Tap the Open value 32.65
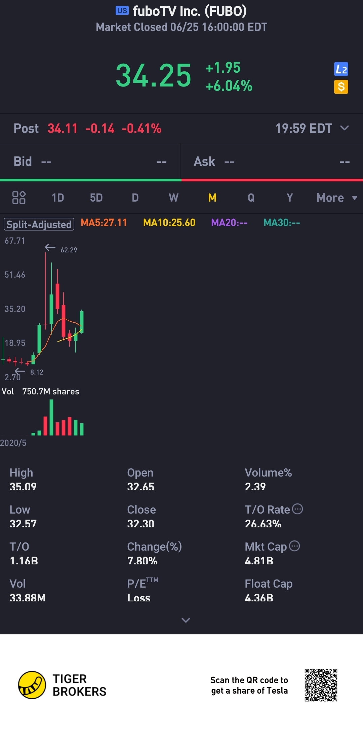363x736 pixels. click(140, 487)
